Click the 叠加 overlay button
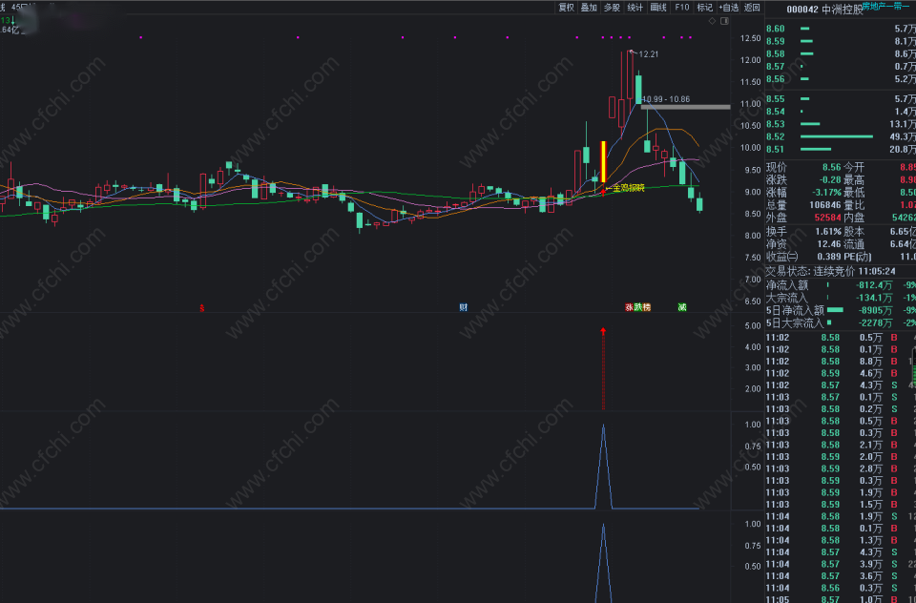 (x=589, y=8)
